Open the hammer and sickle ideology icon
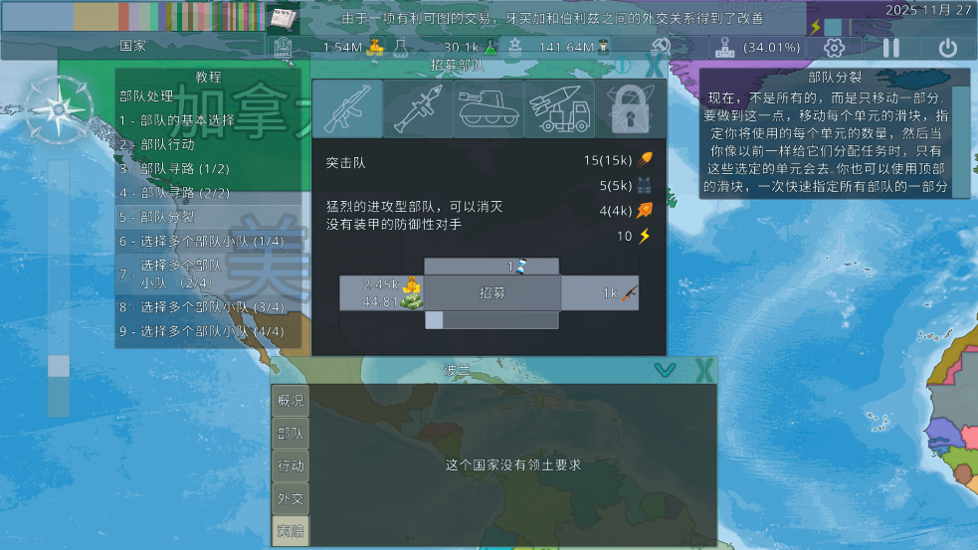 pos(662,47)
